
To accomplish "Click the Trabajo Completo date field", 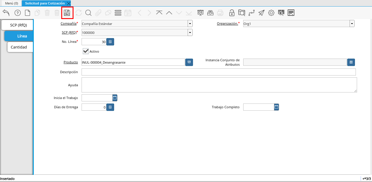I will tap(259, 107).
